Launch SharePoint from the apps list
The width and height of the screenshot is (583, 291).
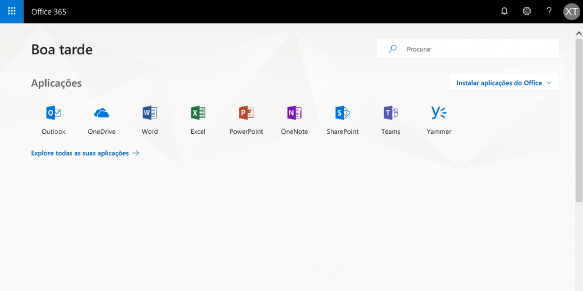click(342, 120)
